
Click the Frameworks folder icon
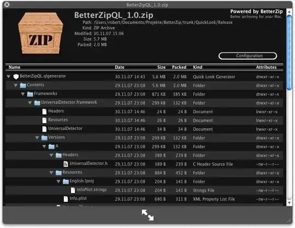30,94
